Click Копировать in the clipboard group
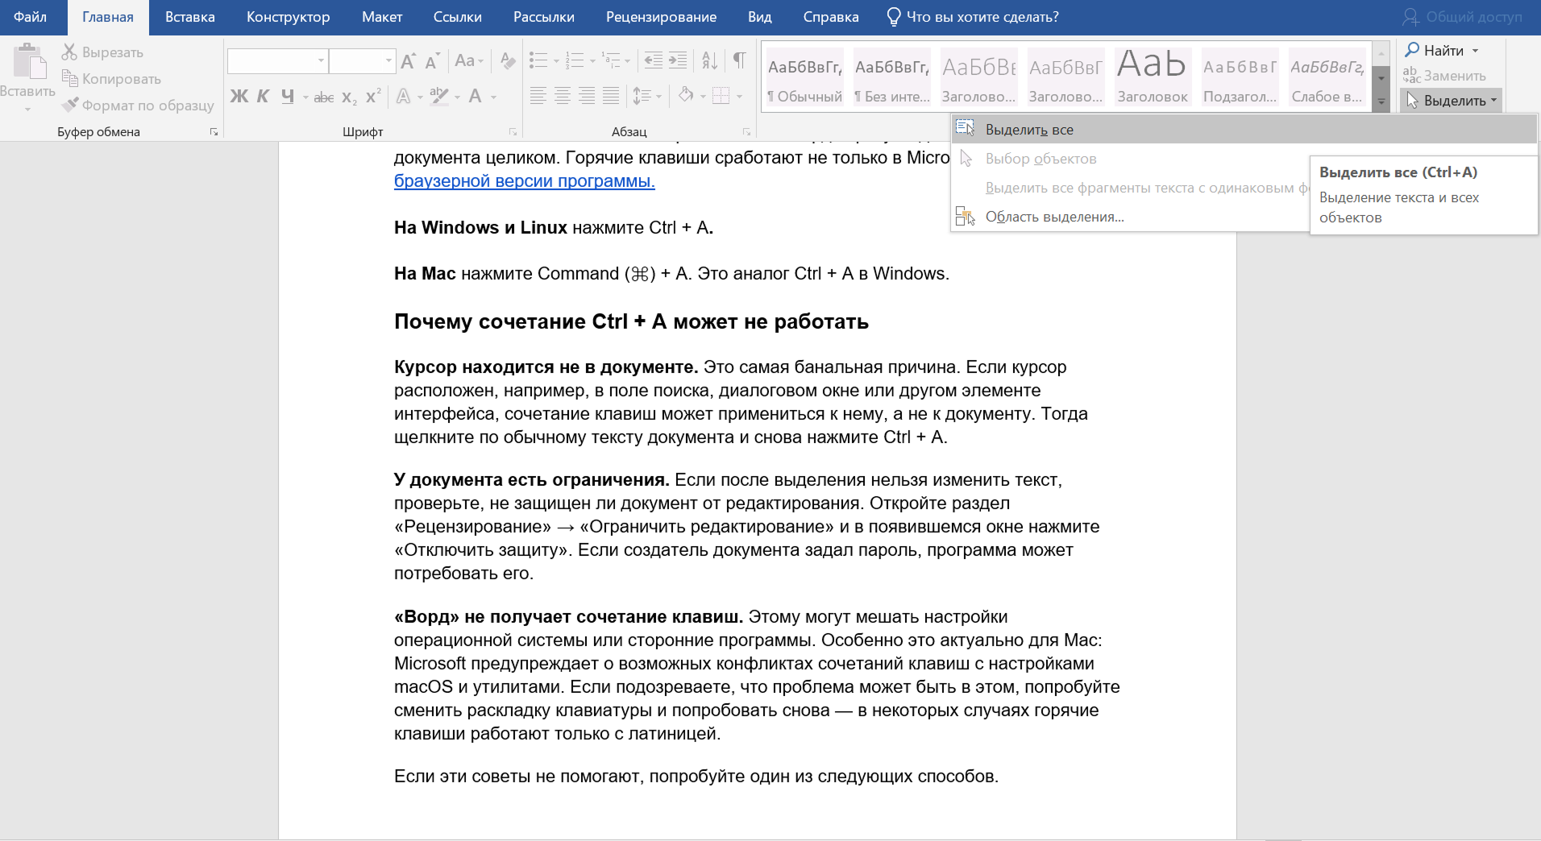 [x=112, y=79]
